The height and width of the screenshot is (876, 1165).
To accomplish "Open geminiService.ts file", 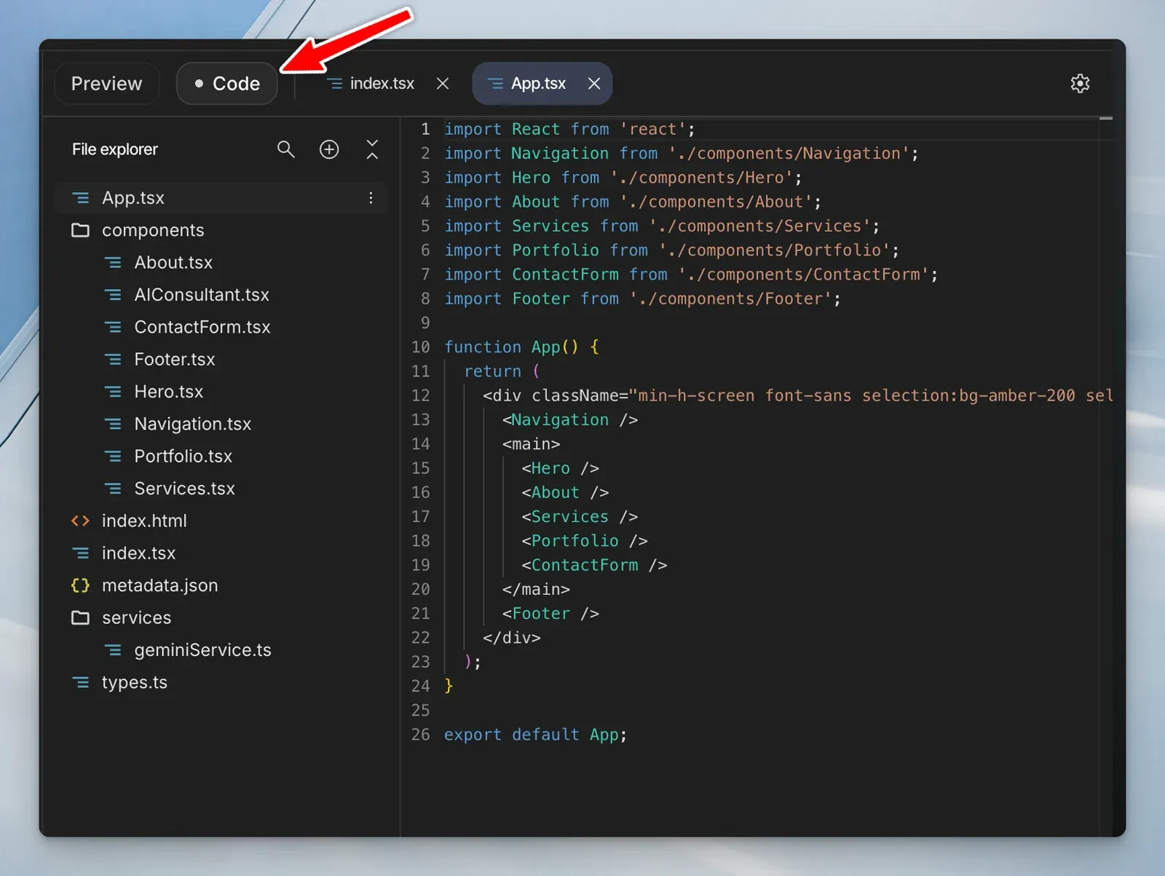I will (202, 650).
